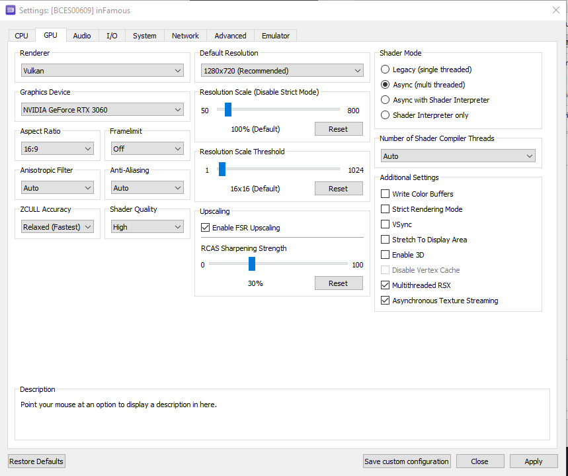Screen dimensions: 568x476
Task: Click Save custom configuration
Action: point(407,461)
